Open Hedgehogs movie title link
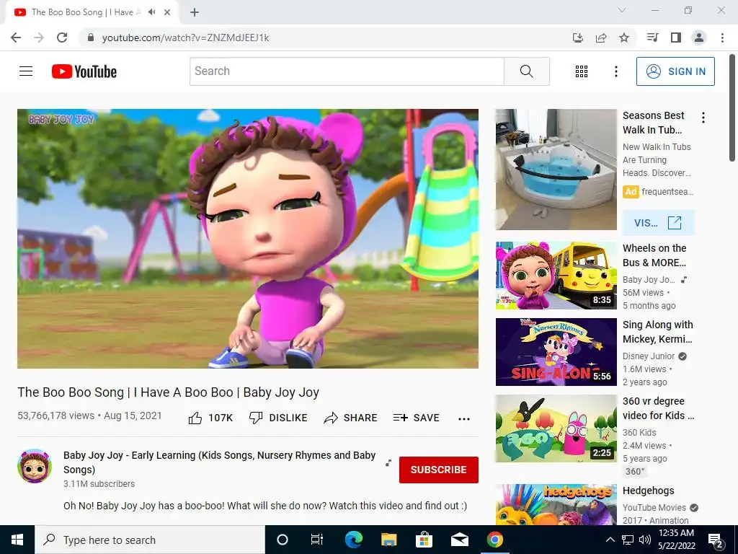The image size is (738, 554). (x=648, y=491)
